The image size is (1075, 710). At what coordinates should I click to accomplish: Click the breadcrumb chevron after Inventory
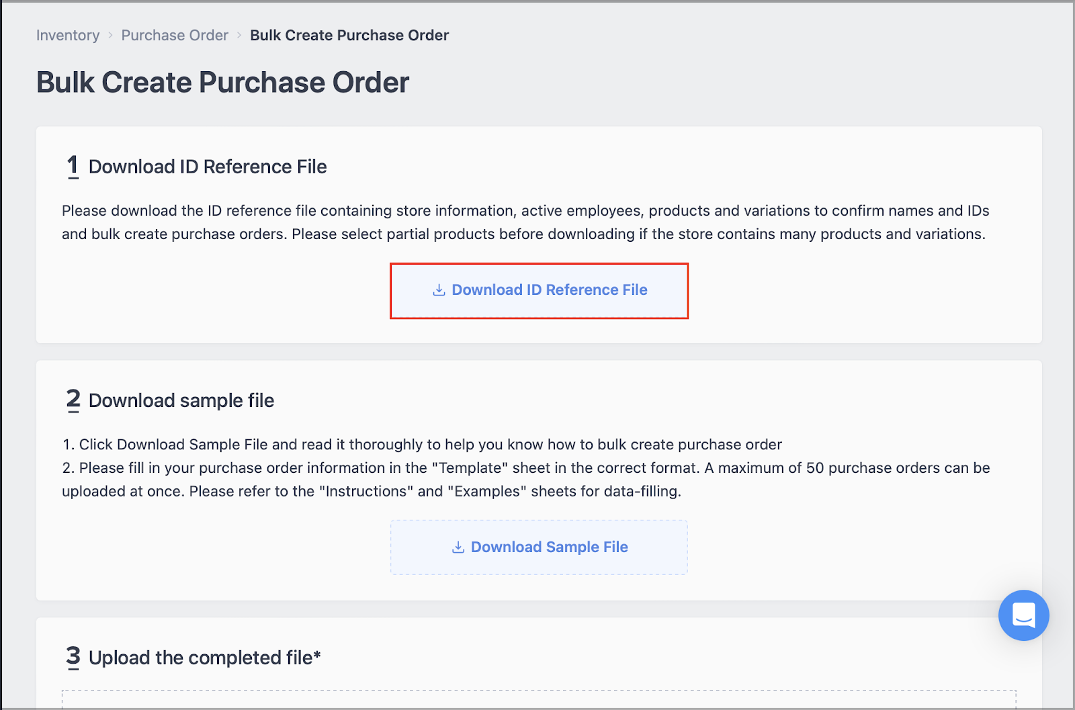point(110,35)
